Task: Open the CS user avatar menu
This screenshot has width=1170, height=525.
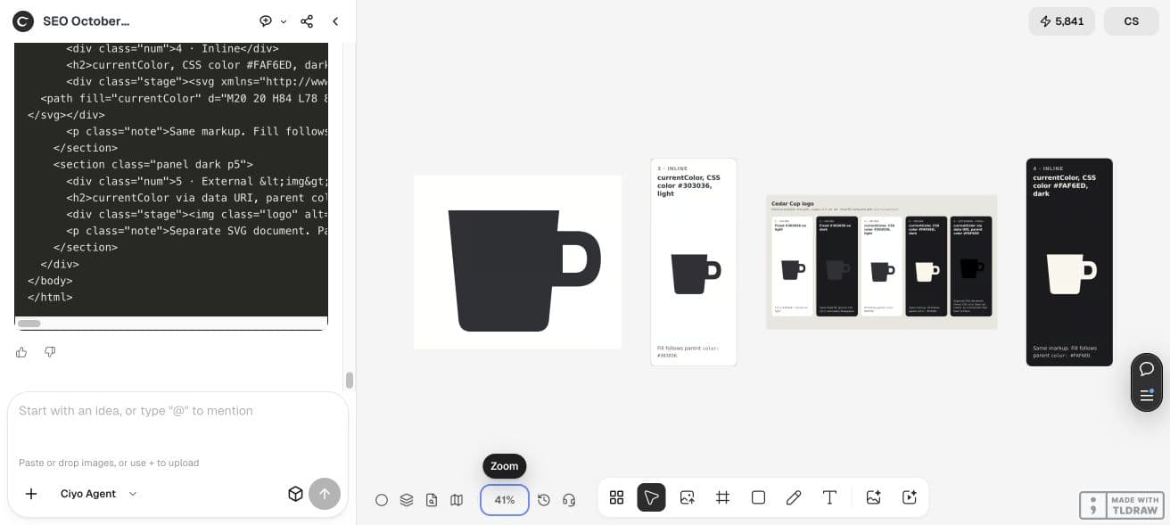Action: 1132,21
